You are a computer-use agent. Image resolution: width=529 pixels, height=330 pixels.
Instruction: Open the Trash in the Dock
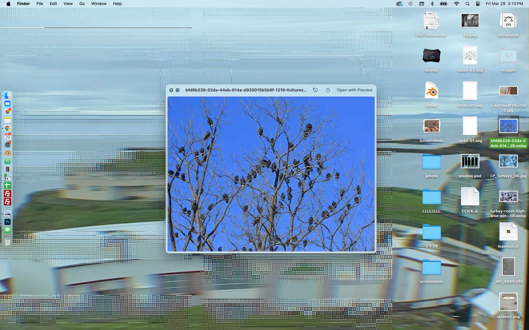pos(8,242)
